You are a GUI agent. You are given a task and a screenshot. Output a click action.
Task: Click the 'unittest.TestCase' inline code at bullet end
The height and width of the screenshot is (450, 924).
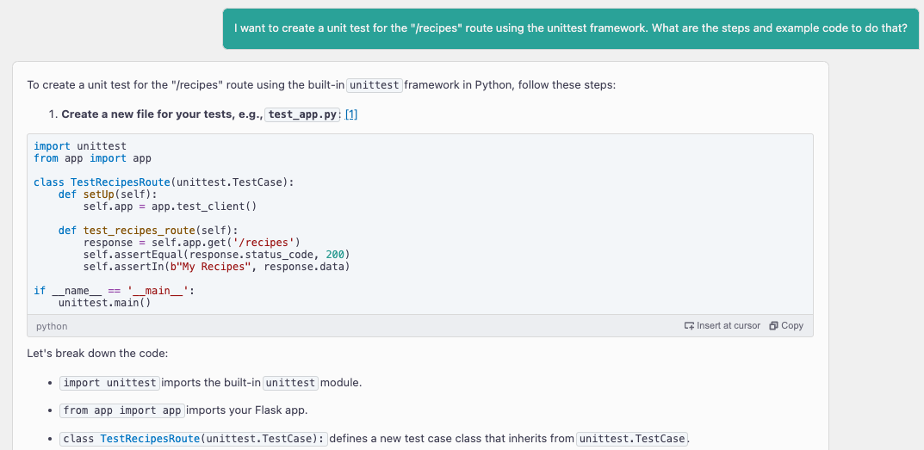point(632,438)
